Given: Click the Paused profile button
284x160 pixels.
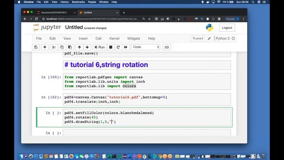Looking at the screenshot, I should [x=233, y=19].
